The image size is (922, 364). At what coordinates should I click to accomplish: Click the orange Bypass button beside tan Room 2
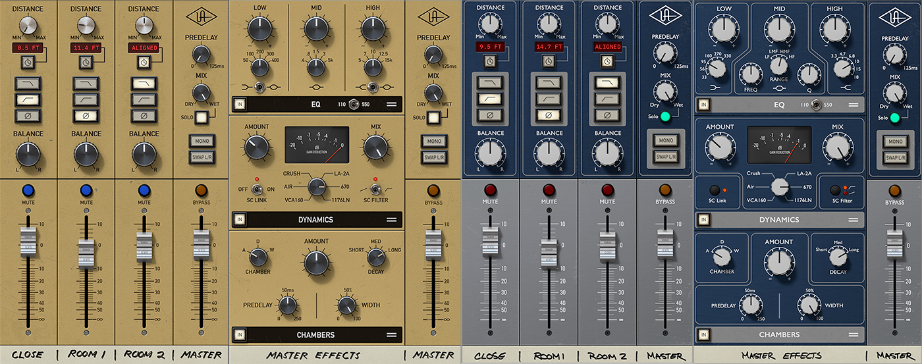(201, 190)
